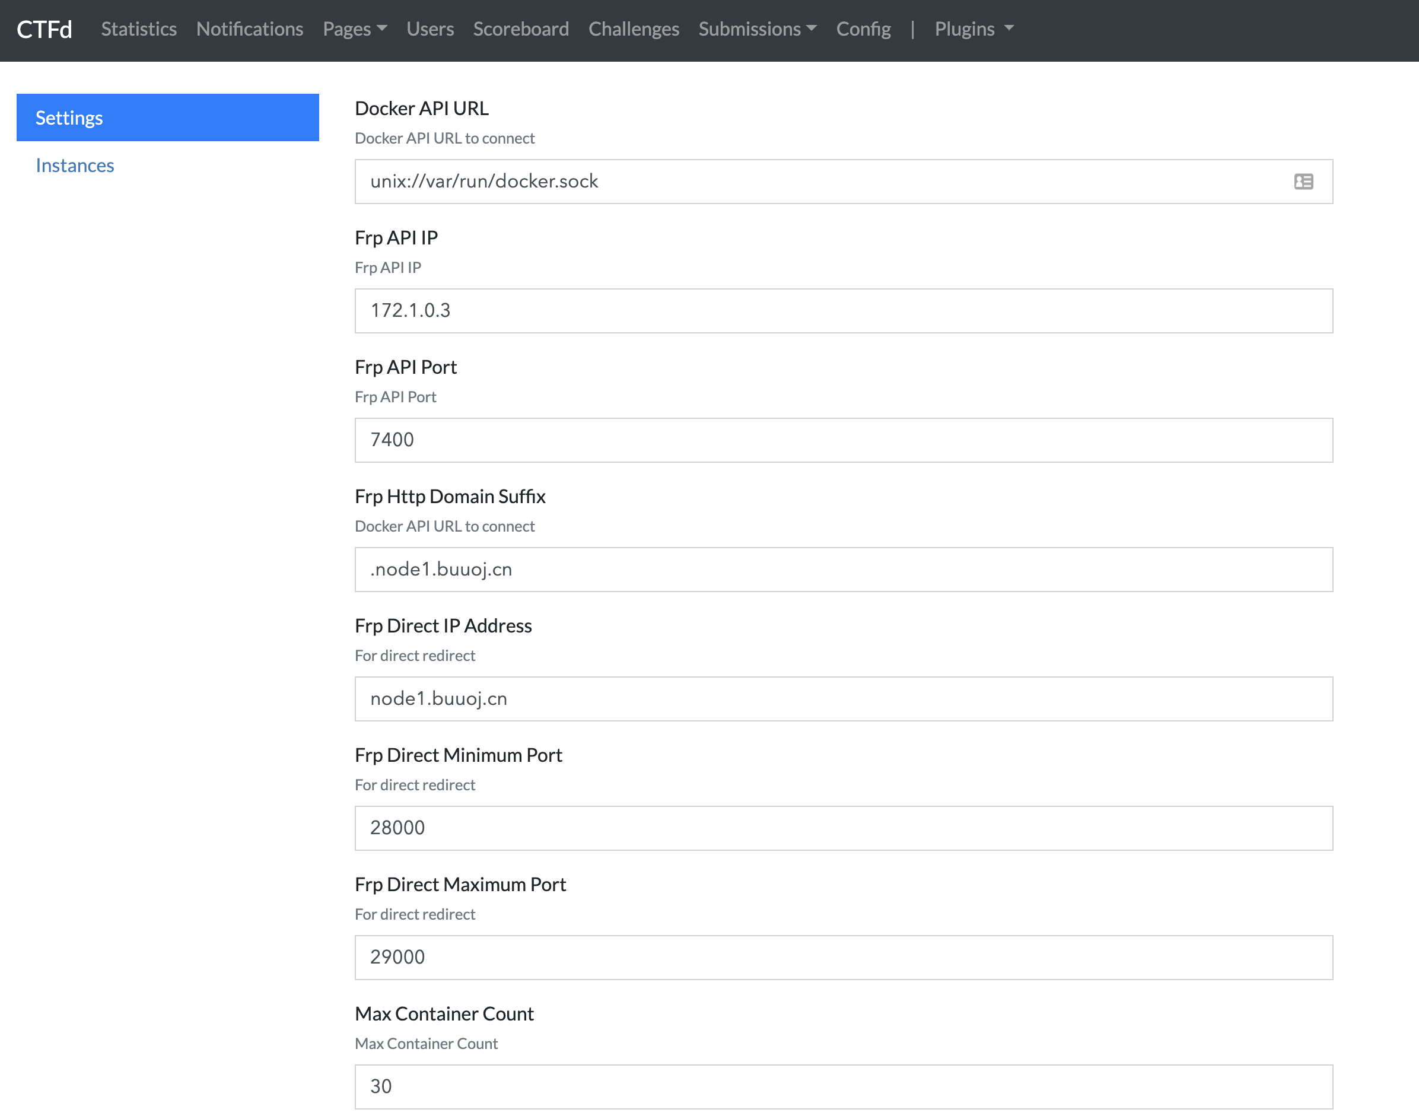1419x1119 pixels.
Task: Click the CTFd logo link
Action: [44, 30]
